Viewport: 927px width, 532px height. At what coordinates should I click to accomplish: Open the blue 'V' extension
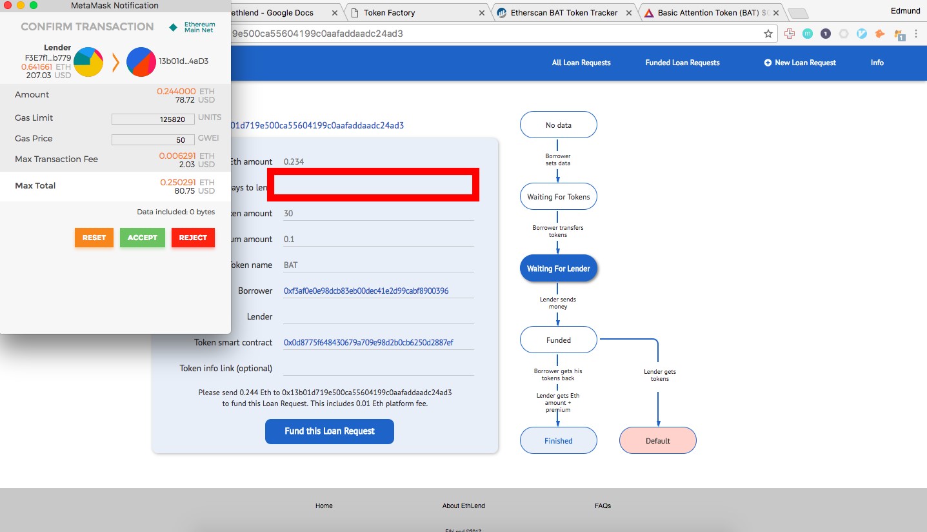coord(861,34)
